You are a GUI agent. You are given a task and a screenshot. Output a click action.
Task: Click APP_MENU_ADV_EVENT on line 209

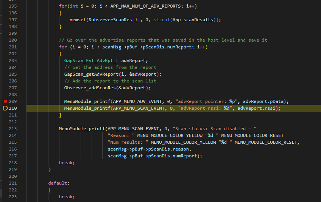coord(137,101)
